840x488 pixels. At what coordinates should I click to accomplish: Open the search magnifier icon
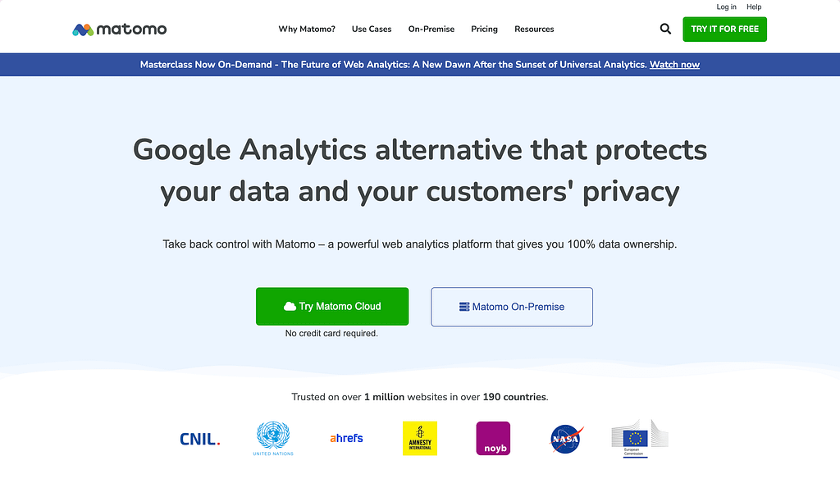pyautogui.click(x=665, y=28)
